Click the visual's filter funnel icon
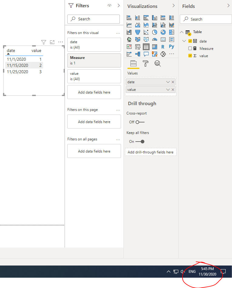Viewport: 232px width, 288px height. (44, 42)
